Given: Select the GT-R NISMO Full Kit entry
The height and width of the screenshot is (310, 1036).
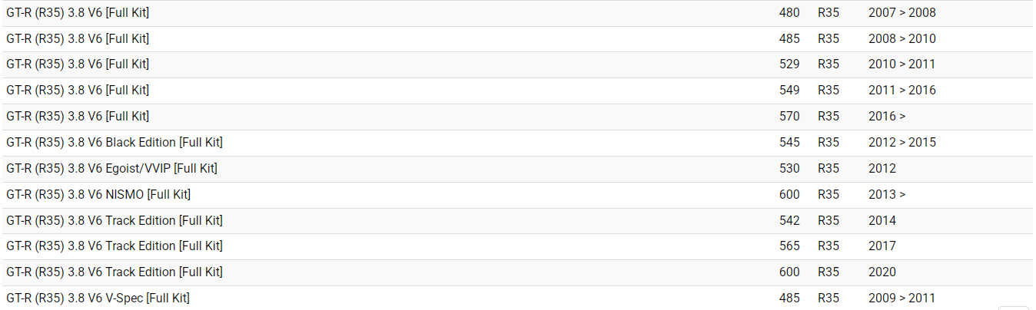Looking at the screenshot, I should click(98, 195).
